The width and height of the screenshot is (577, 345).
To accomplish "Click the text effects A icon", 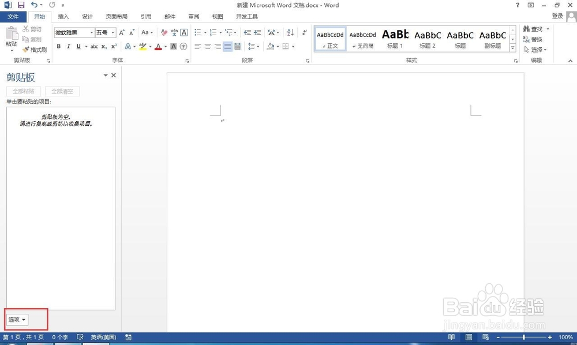I will (x=128, y=46).
